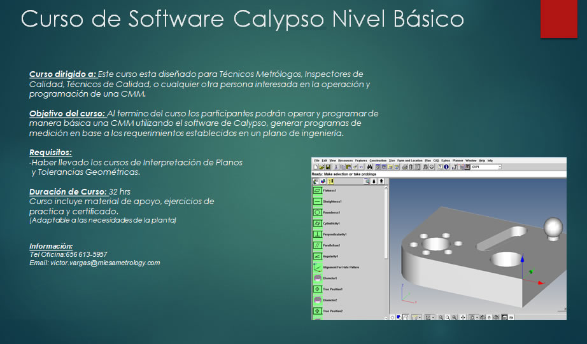Click the victor.vargas email address

(105, 263)
